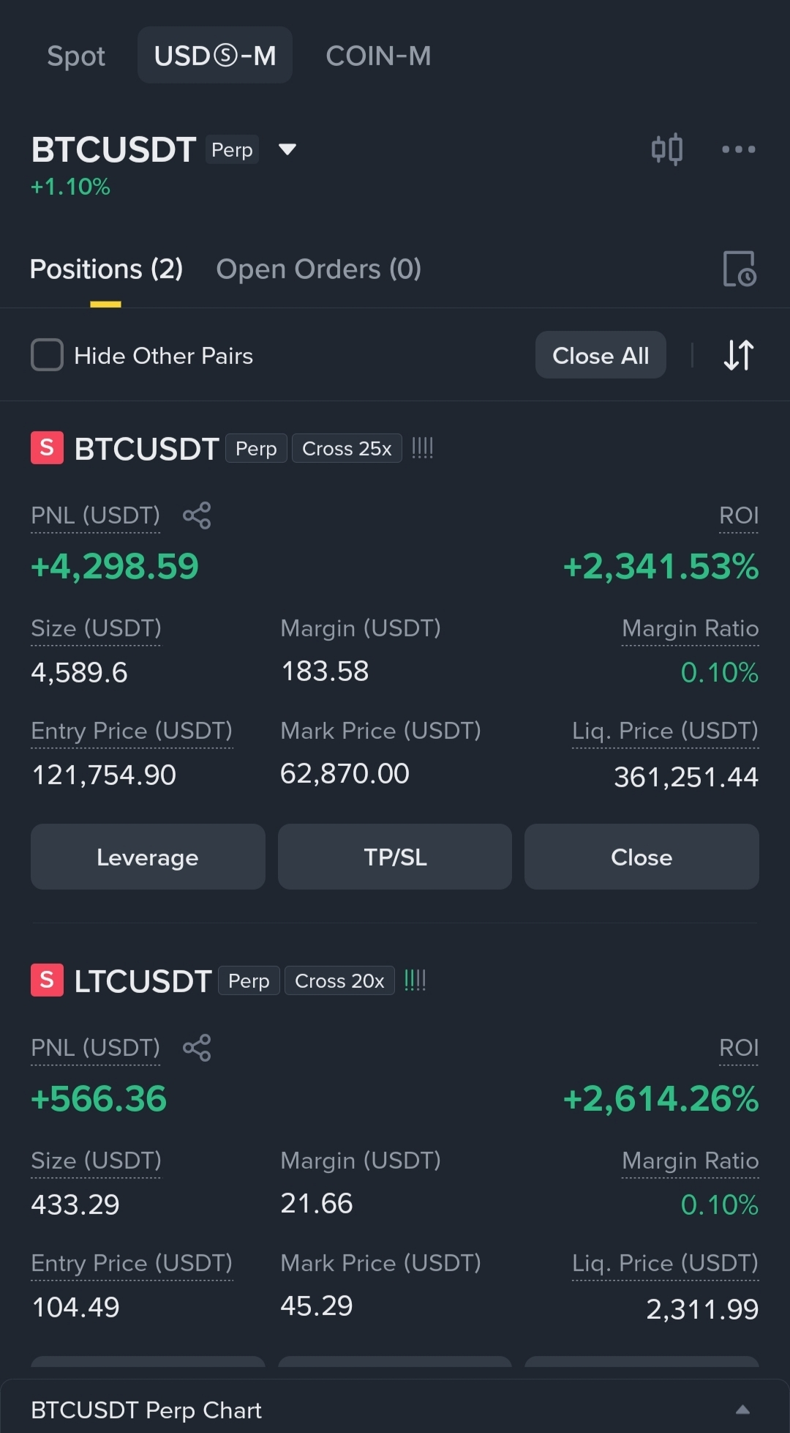Open the three-dot more options menu
This screenshot has width=790, height=1433.
tap(738, 149)
